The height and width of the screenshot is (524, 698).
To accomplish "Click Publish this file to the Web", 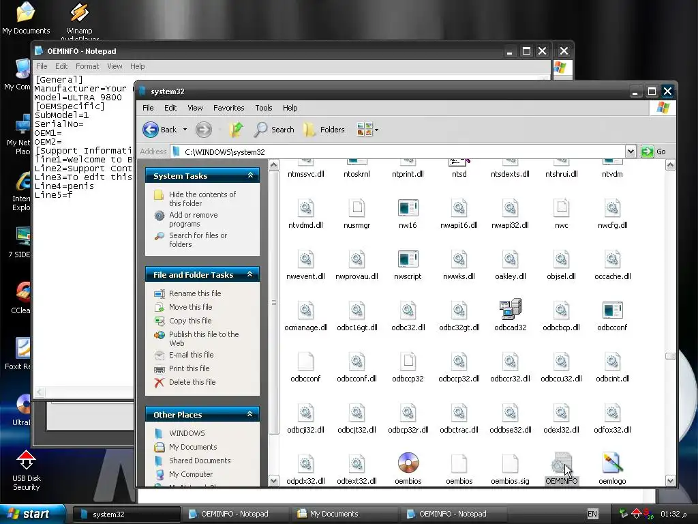I will click(204, 338).
